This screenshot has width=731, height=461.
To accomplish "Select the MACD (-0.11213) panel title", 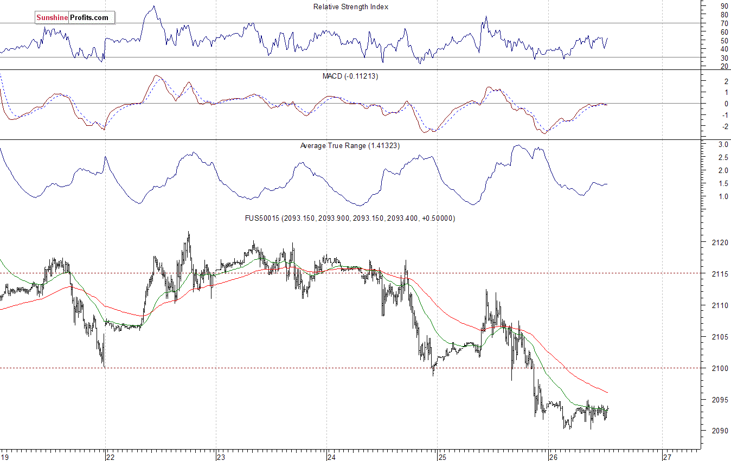I will [x=350, y=76].
